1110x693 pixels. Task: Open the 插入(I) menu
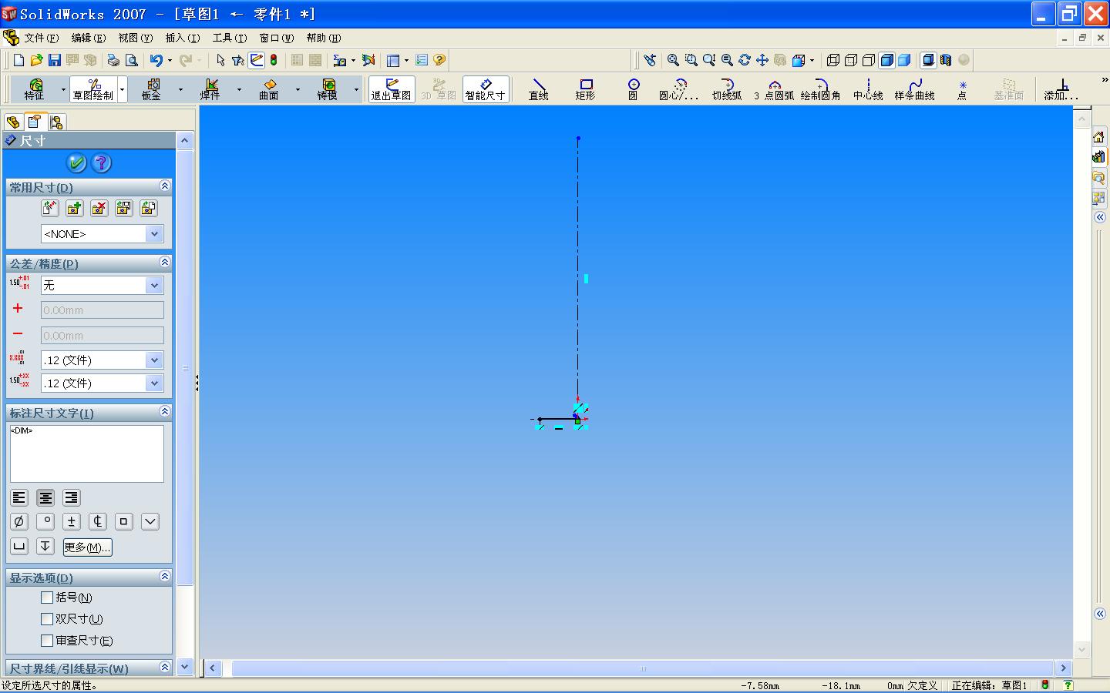click(183, 38)
